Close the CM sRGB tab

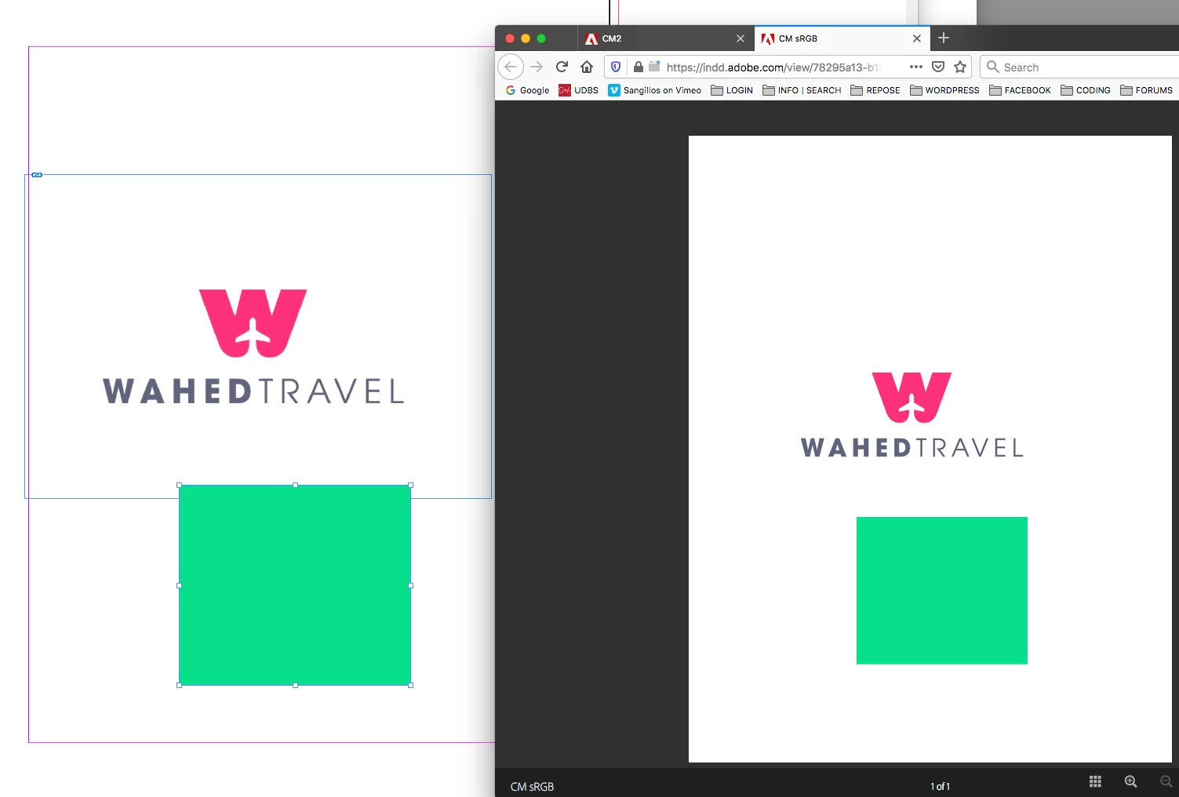click(917, 38)
